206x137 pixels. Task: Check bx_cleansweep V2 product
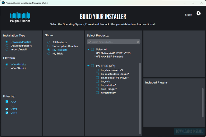(97, 70)
